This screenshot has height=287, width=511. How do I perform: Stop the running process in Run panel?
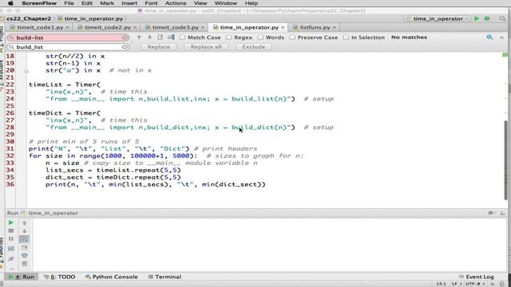pos(10,230)
